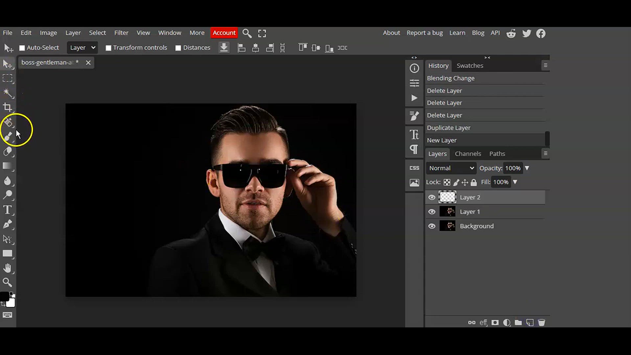
Task: Open the History panel options menu
Action: click(546, 65)
